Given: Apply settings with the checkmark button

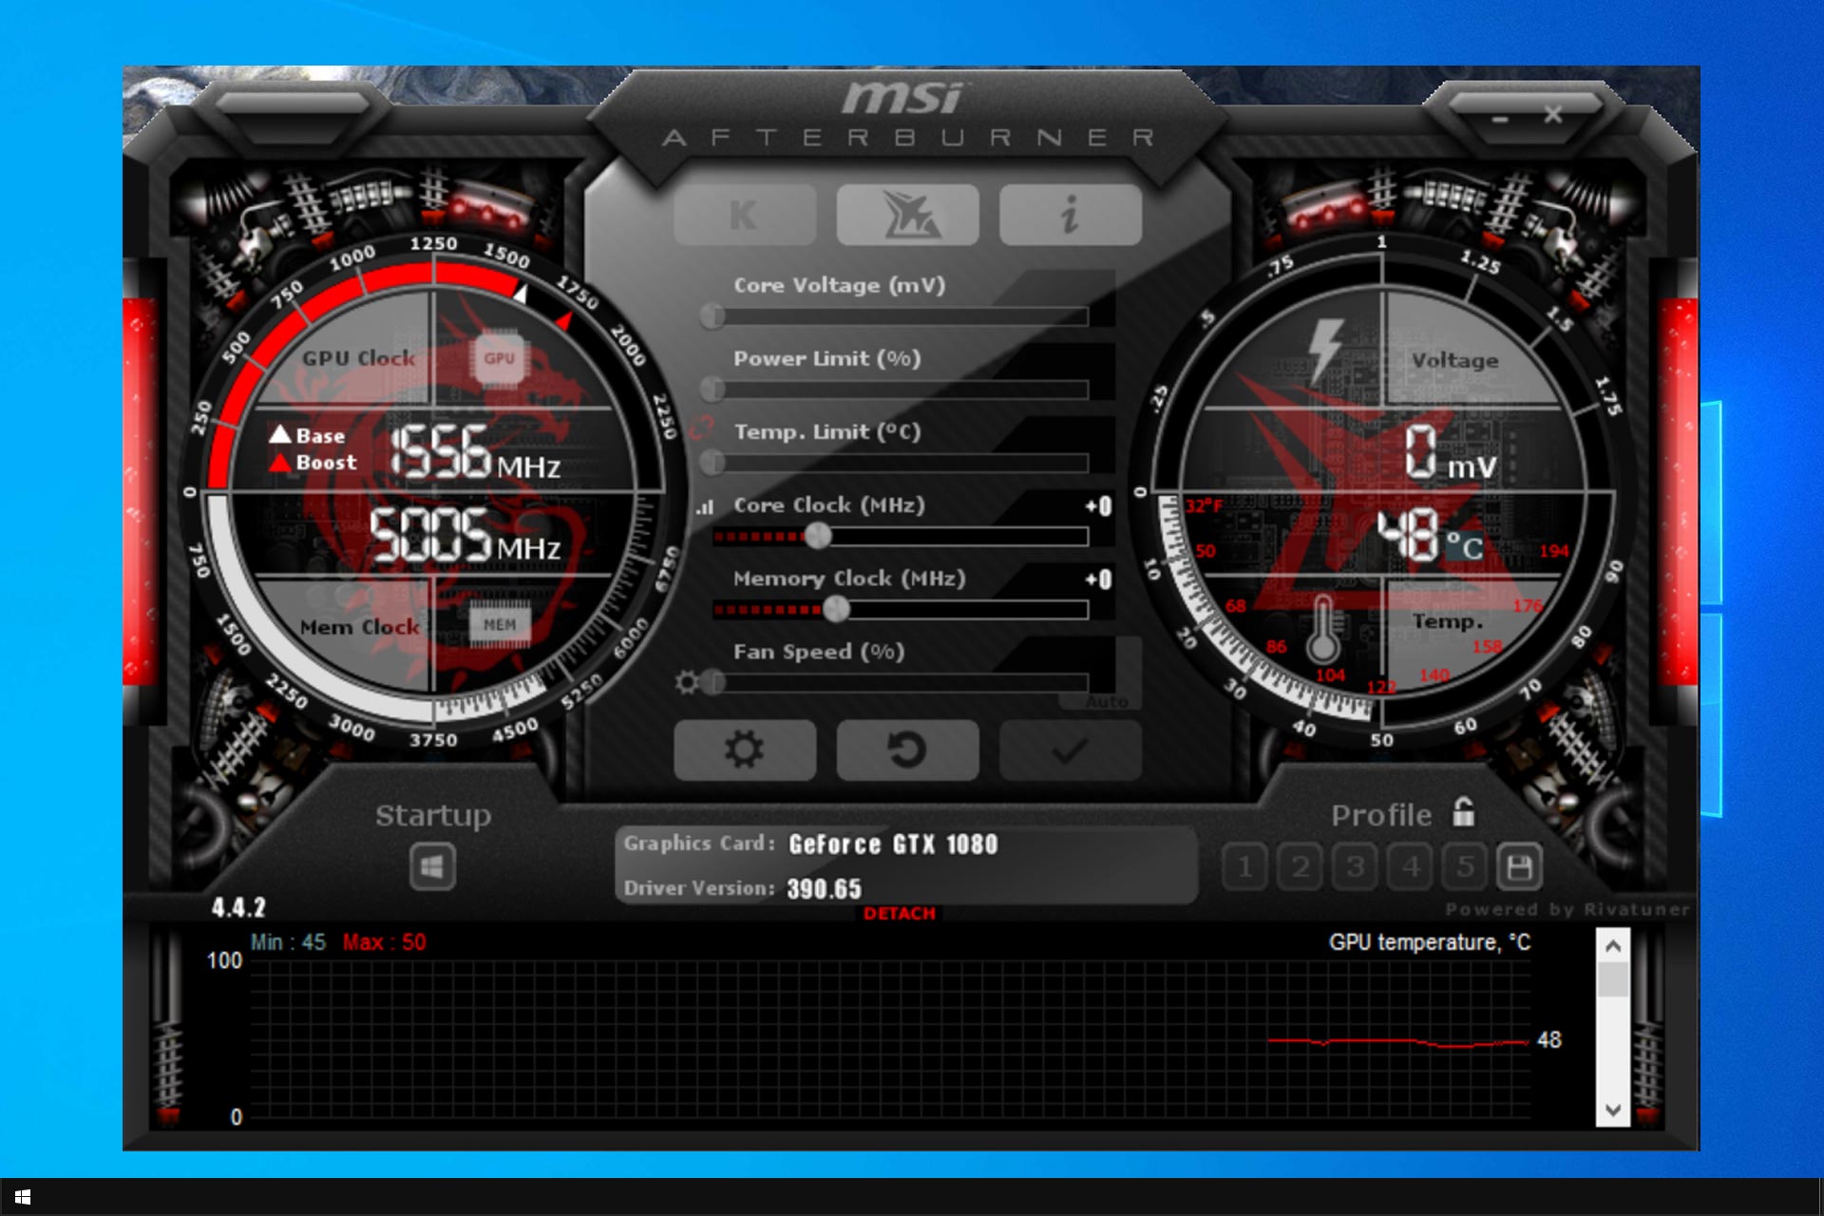Looking at the screenshot, I should coord(1070,750).
